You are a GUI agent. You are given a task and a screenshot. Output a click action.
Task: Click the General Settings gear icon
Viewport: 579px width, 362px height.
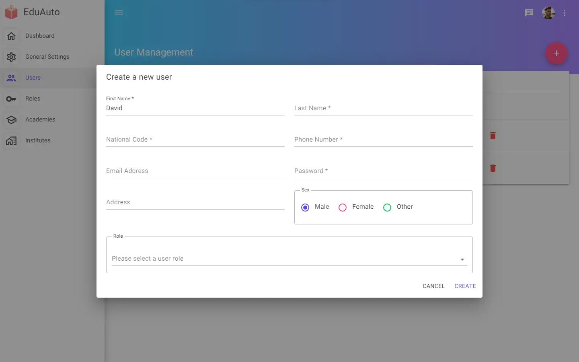(11, 57)
